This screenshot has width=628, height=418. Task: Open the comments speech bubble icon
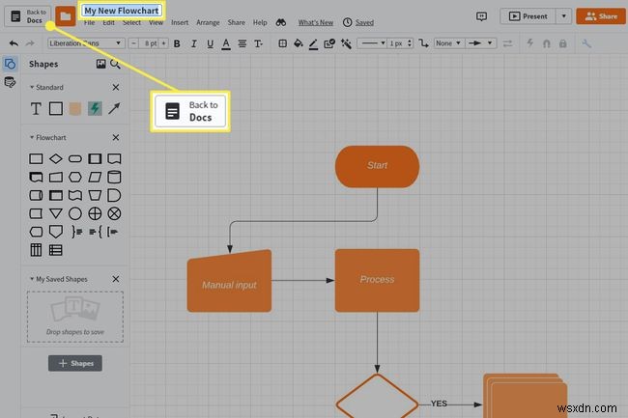click(x=481, y=16)
